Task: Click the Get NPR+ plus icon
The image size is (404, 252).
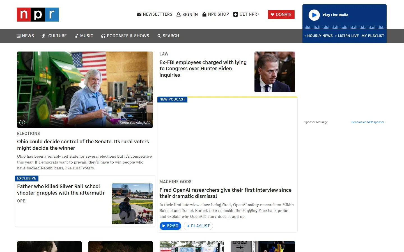Action: [x=236, y=15]
